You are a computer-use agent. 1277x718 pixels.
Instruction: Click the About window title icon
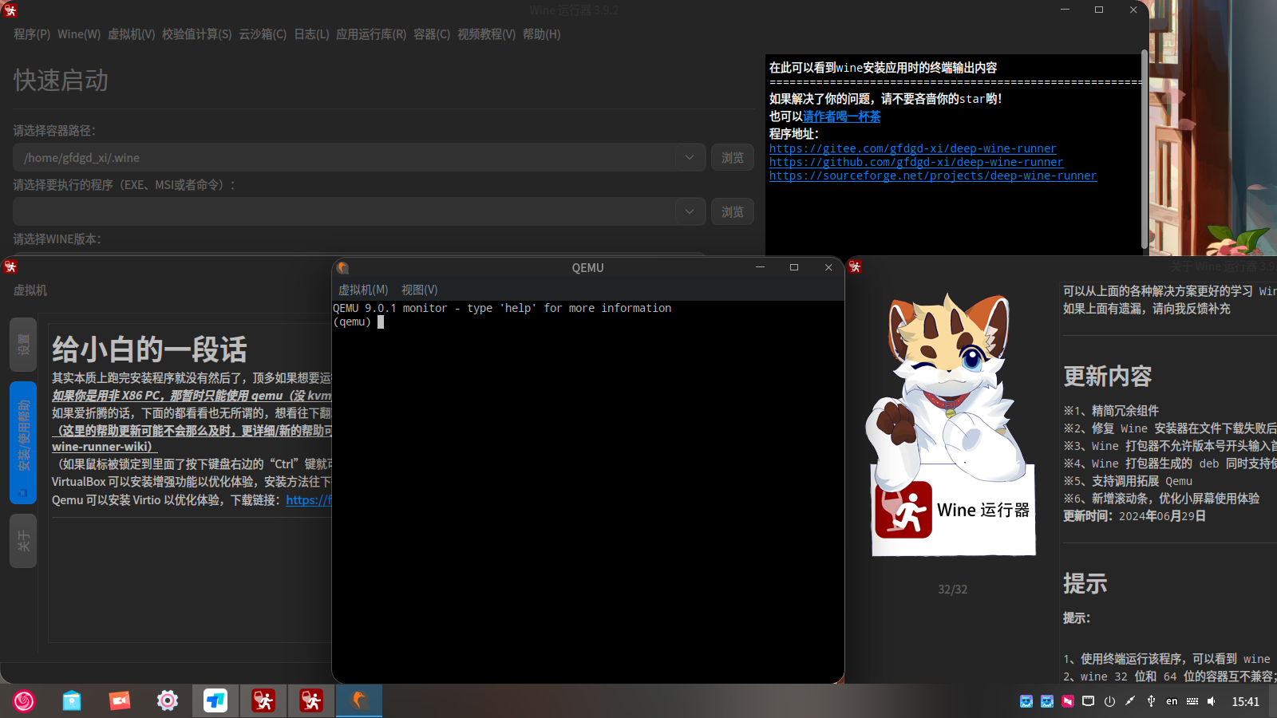[855, 266]
